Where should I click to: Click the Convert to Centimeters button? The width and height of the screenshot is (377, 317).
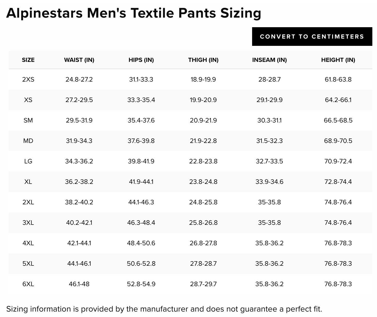coord(312,37)
